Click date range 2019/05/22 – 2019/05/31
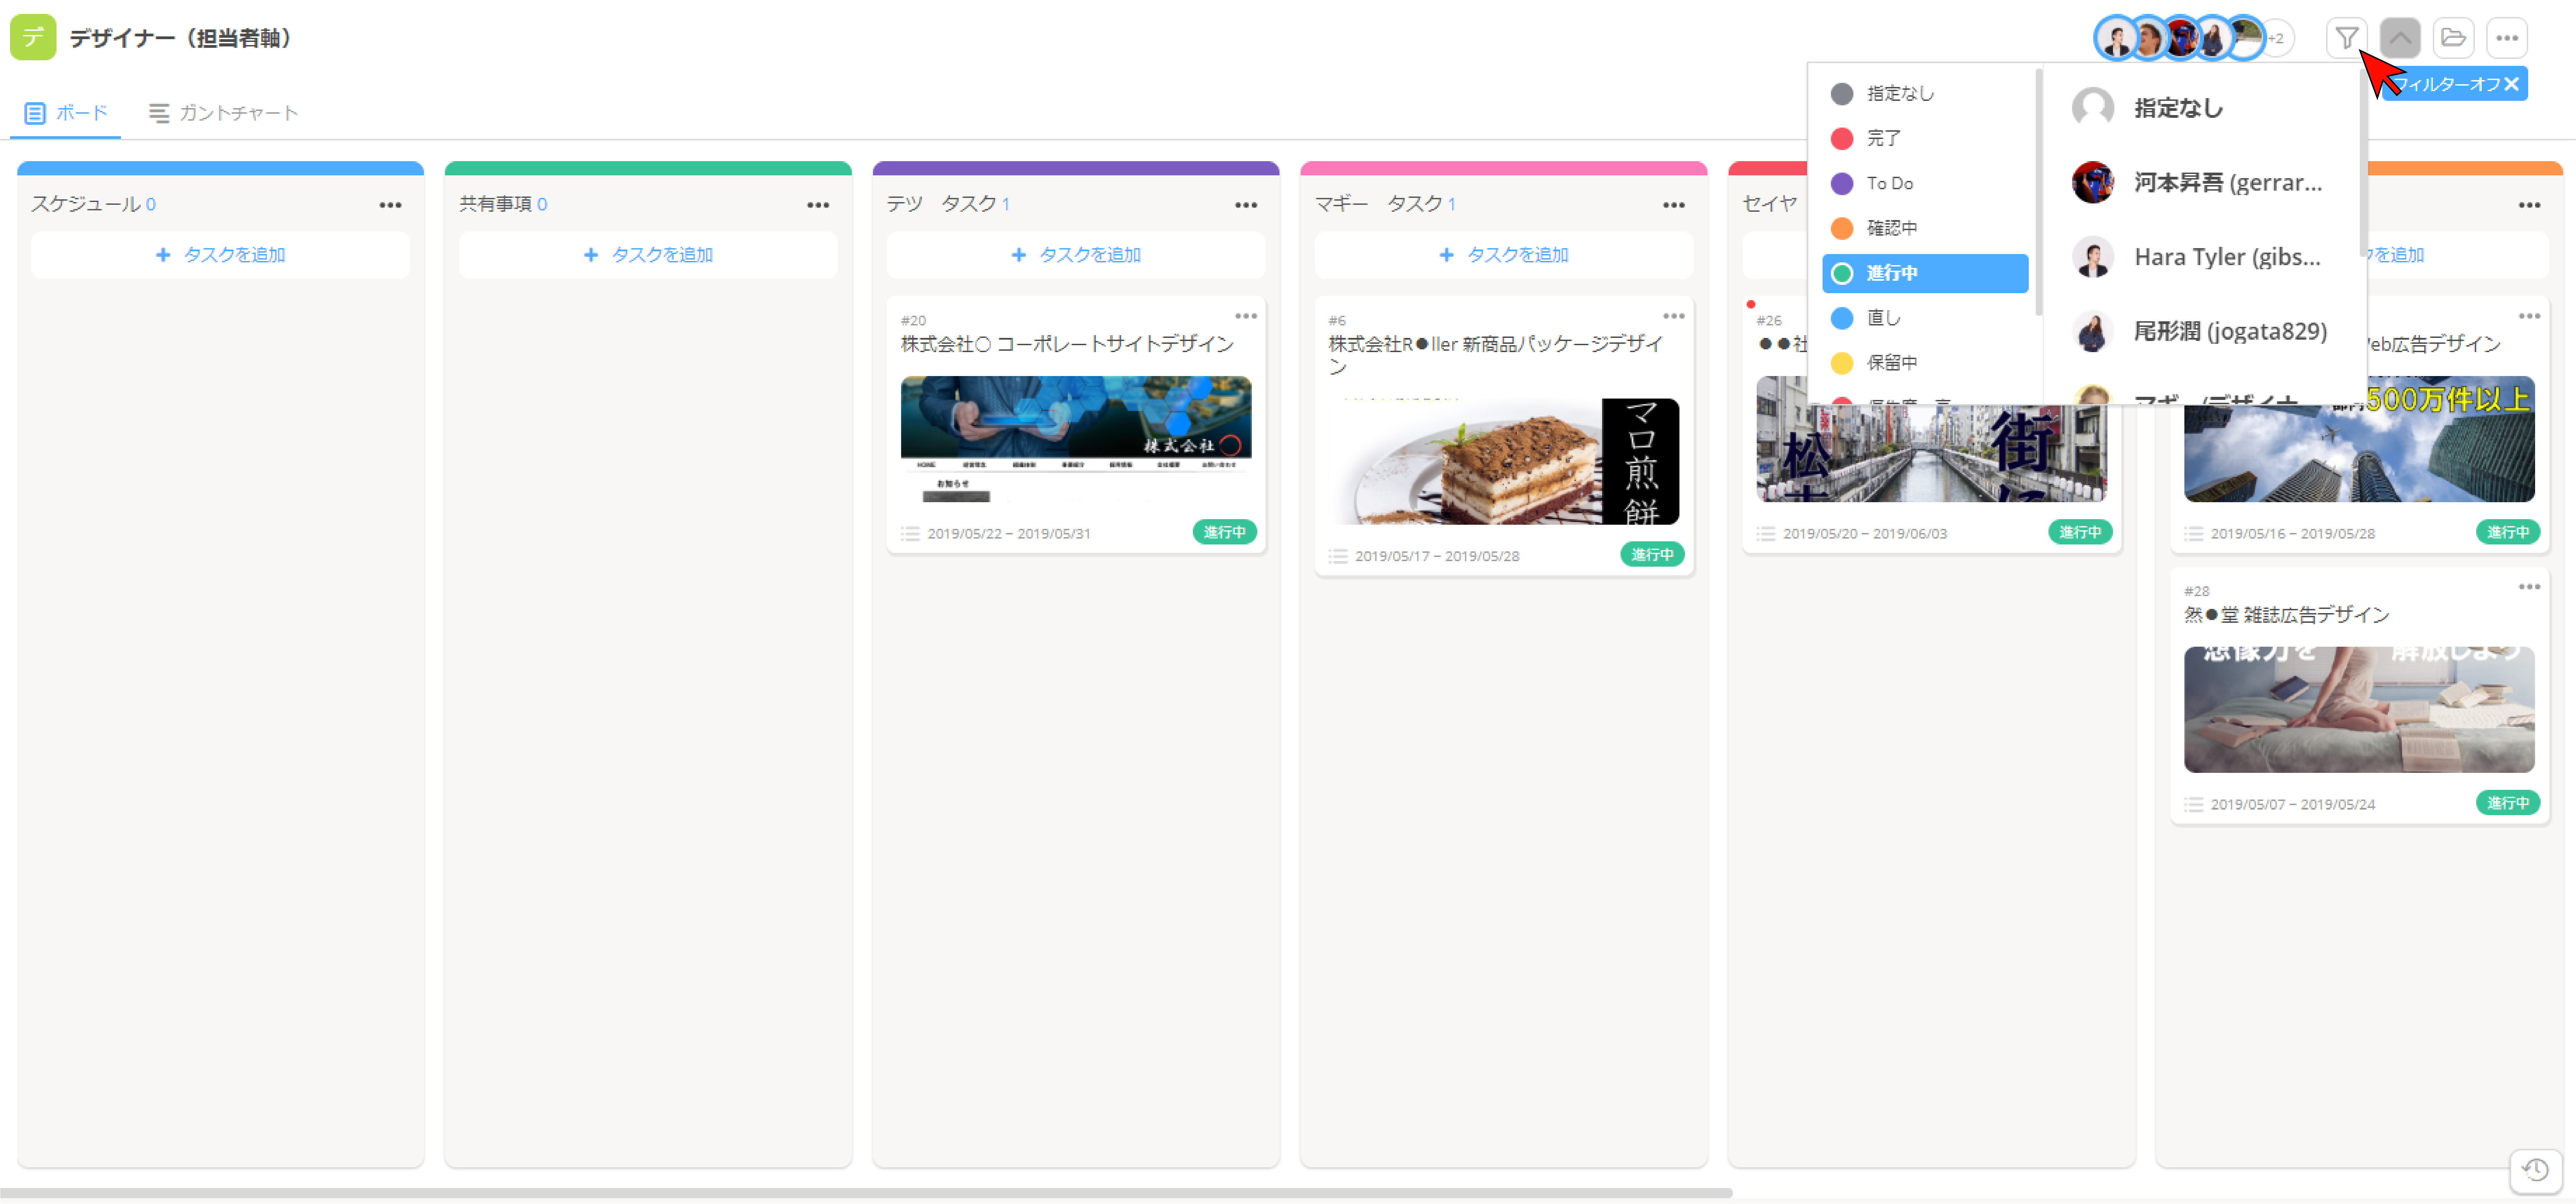Screen dimensions: 2576x1204 pos(1009,534)
